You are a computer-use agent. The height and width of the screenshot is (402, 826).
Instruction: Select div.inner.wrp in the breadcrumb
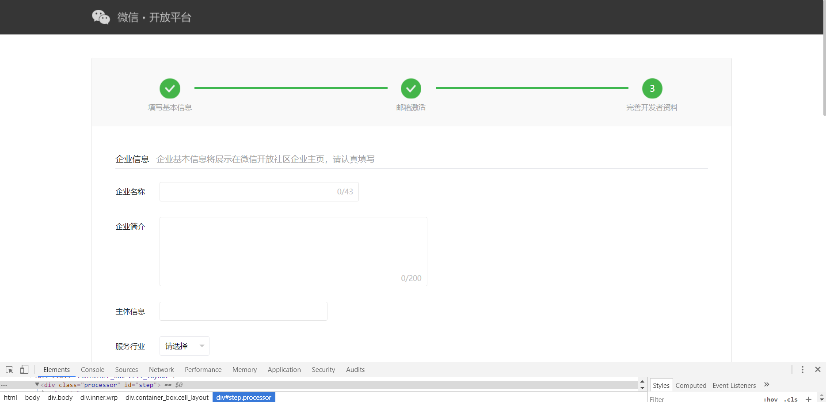[x=99, y=397]
